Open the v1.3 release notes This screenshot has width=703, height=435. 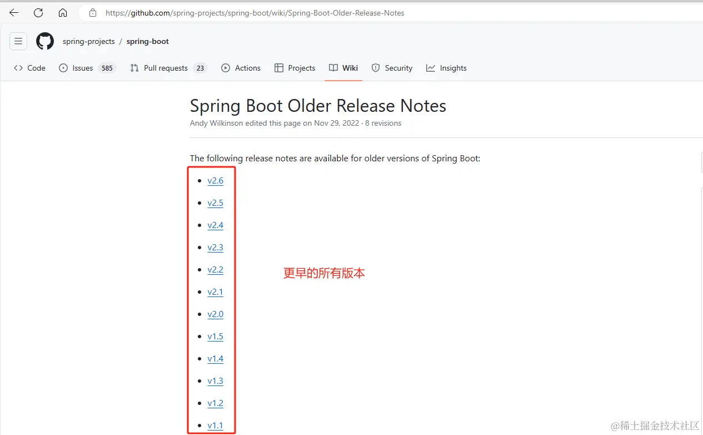coord(216,381)
